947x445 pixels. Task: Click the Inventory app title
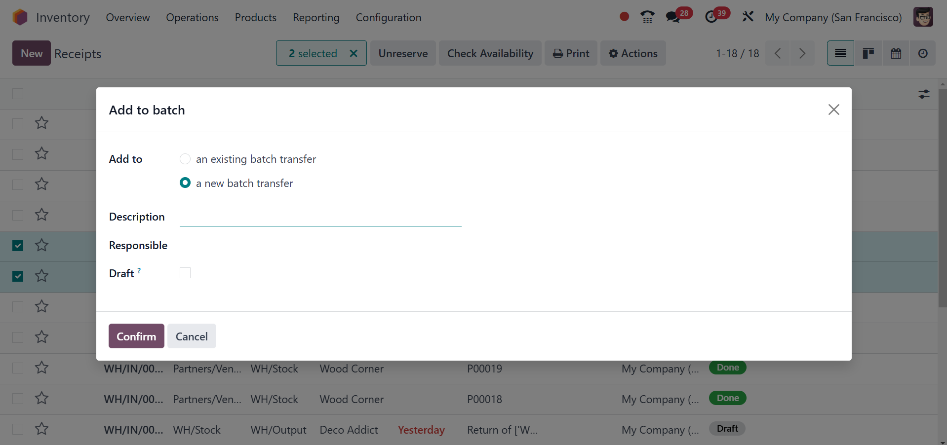coord(63,17)
